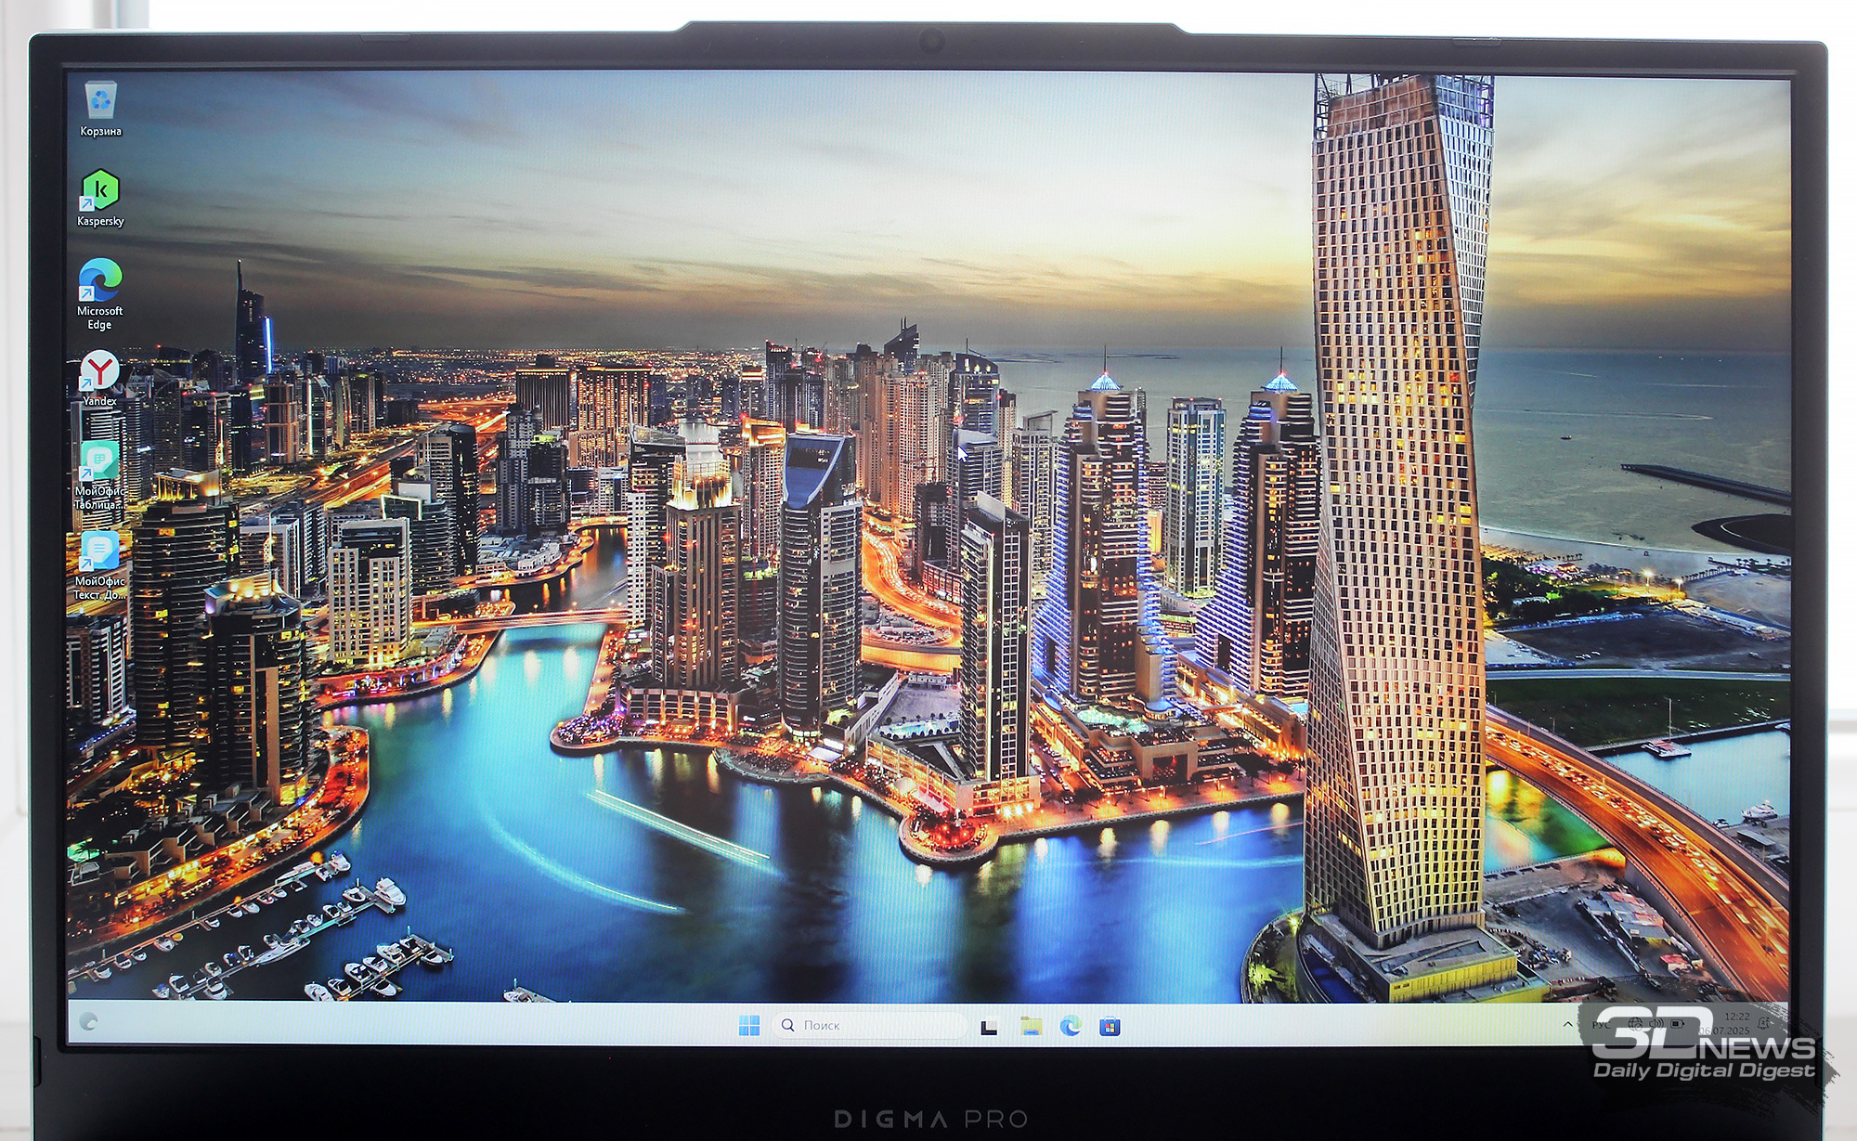This screenshot has width=1857, height=1141.
Task: Open Task View from the taskbar
Action: [990, 1026]
